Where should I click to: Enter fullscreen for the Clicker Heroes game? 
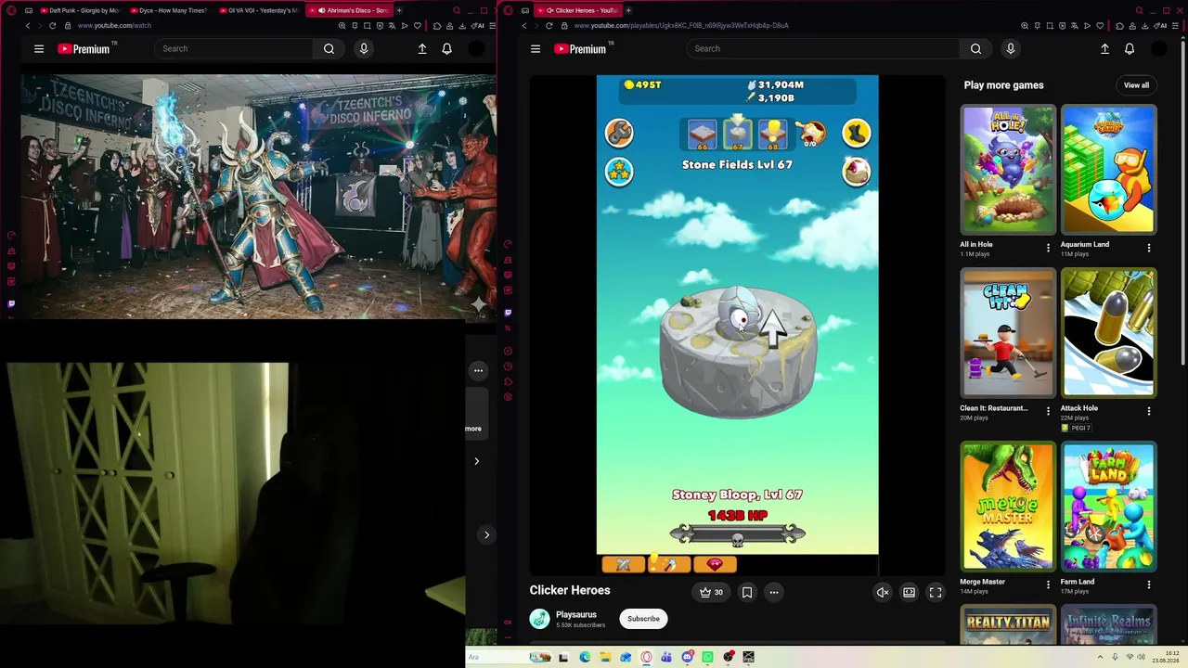pyautogui.click(x=936, y=592)
